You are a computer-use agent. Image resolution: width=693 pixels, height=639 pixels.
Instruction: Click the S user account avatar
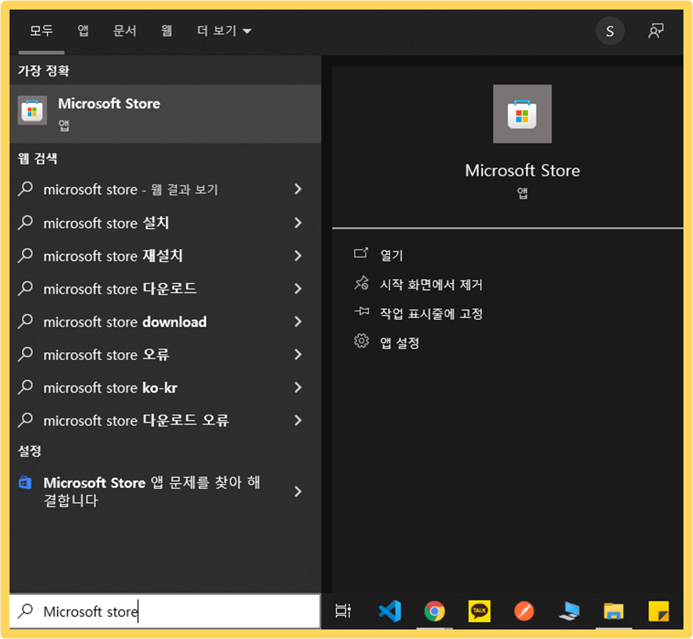[x=610, y=31]
